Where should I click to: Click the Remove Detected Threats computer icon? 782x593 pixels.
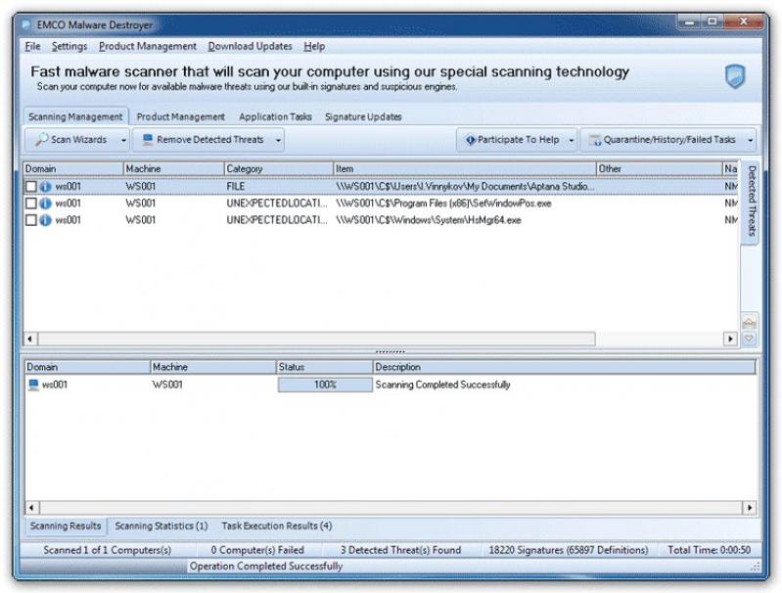pos(147,140)
